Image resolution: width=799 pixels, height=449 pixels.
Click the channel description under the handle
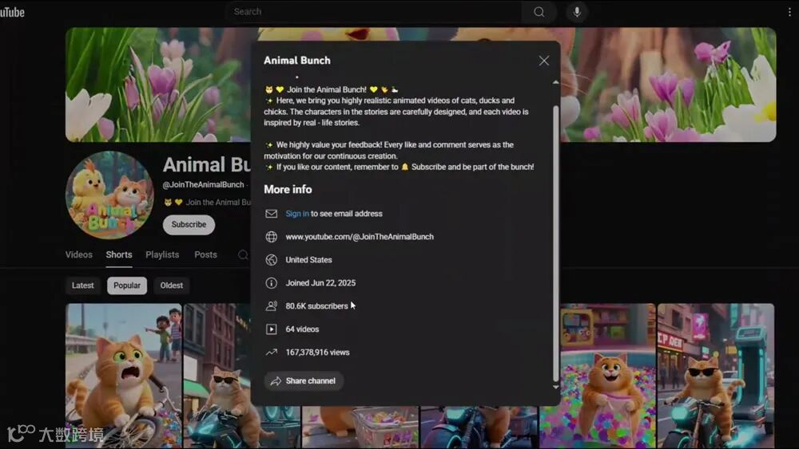[x=207, y=203]
